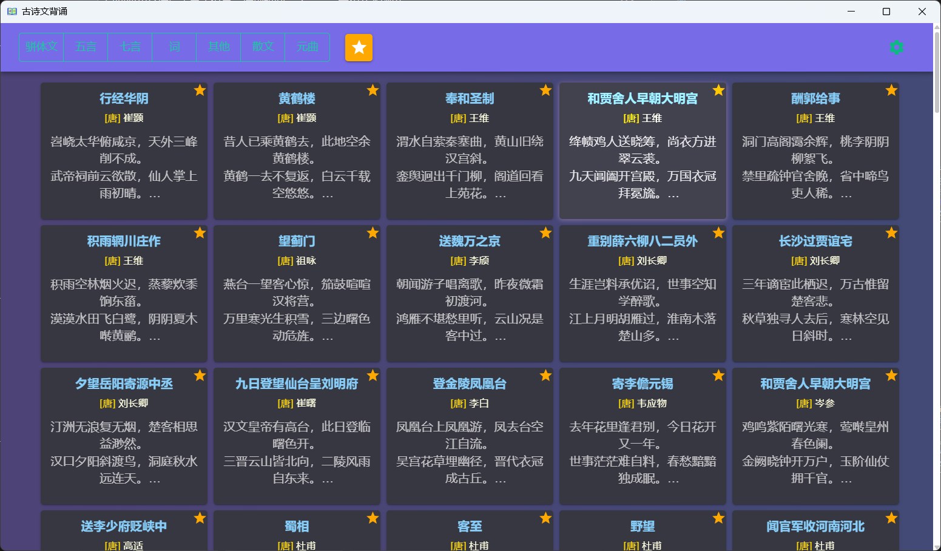Minimize the 古诗文背诵 window
941x551 pixels.
(851, 12)
